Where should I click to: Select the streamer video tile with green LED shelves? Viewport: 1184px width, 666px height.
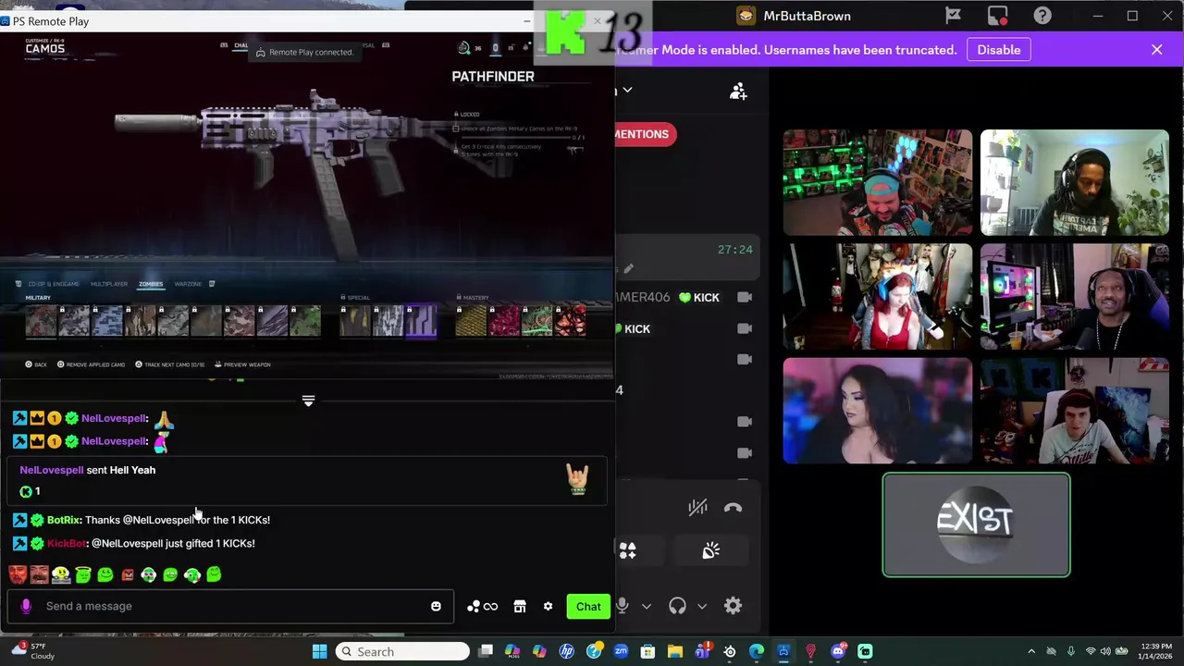(x=878, y=182)
